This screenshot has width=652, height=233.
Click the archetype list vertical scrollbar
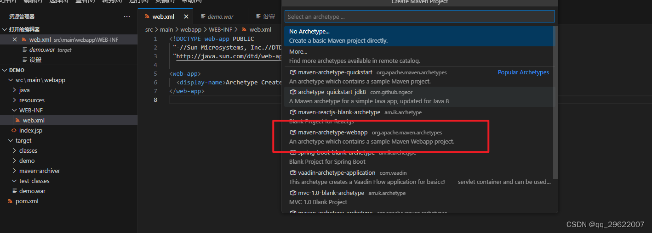[555, 102]
